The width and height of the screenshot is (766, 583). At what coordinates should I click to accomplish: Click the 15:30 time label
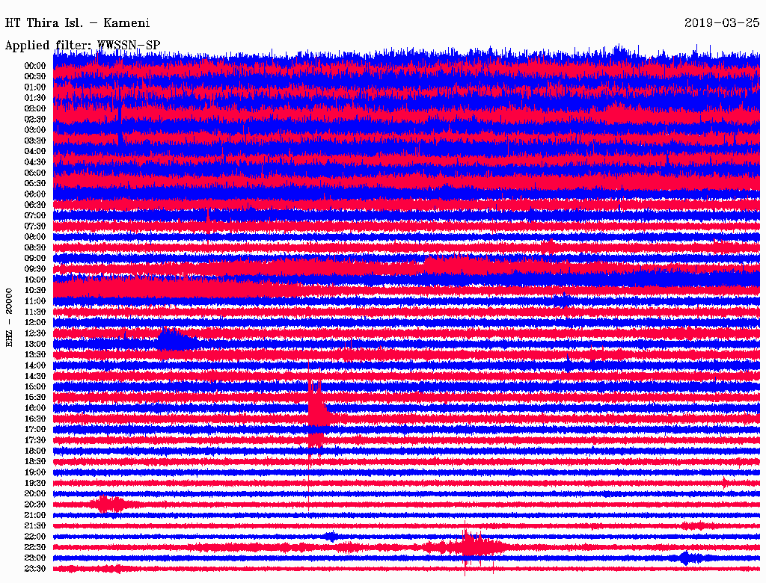(35, 398)
